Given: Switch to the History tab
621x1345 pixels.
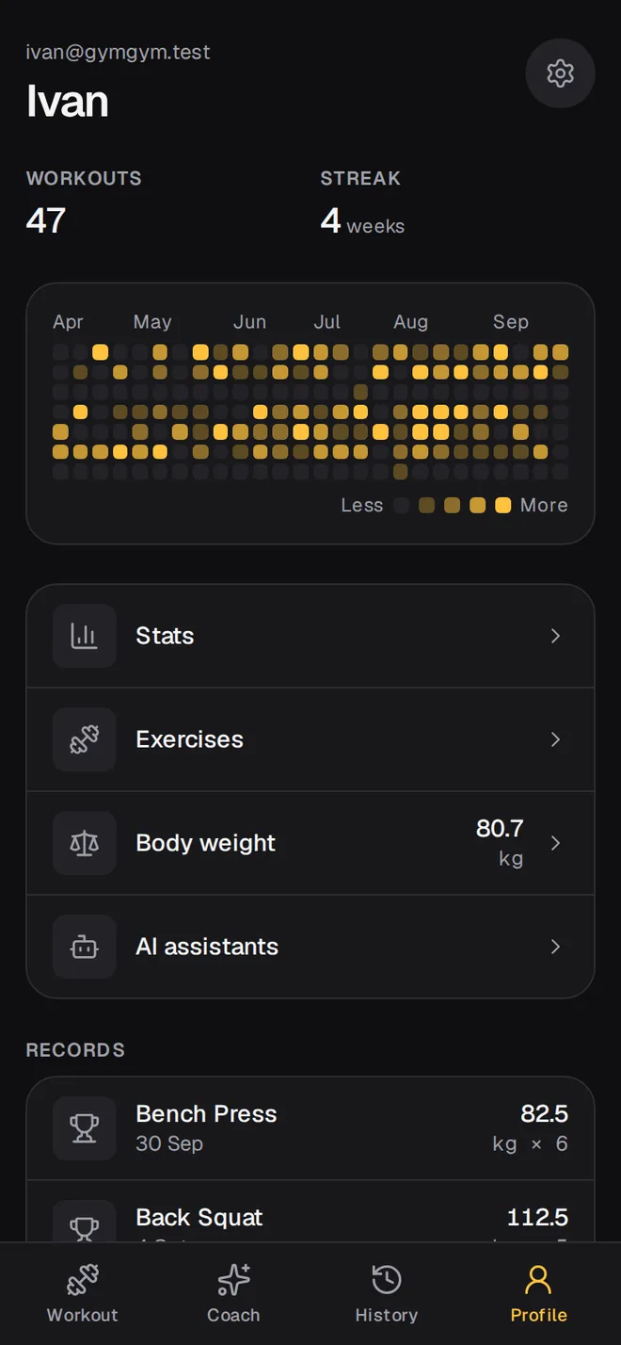Looking at the screenshot, I should 387,1294.
